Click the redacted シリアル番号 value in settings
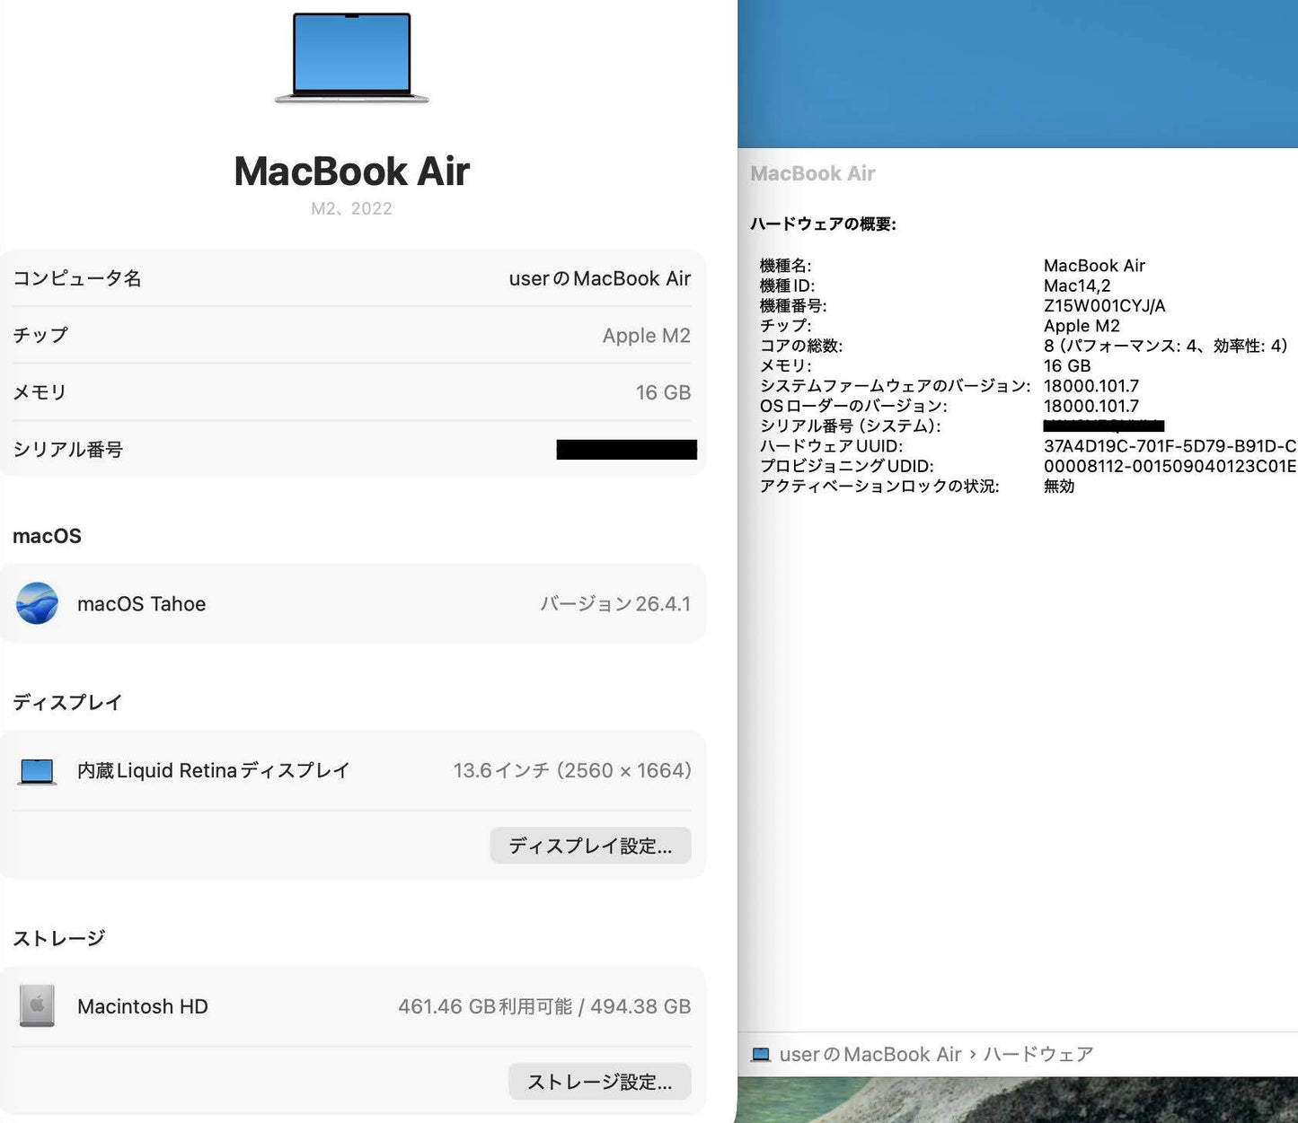Image resolution: width=1298 pixels, height=1123 pixels. 626,450
